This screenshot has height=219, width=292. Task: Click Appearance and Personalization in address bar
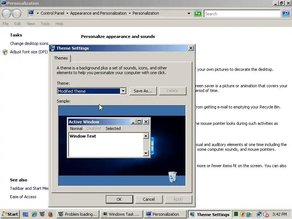98,13
